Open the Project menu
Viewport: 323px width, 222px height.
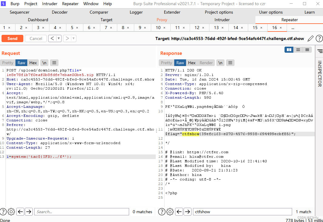click(x=31, y=4)
